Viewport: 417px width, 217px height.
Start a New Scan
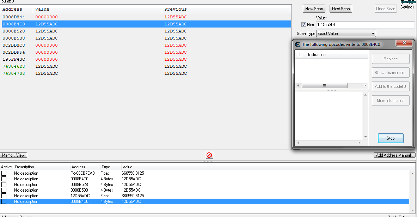pos(314,9)
